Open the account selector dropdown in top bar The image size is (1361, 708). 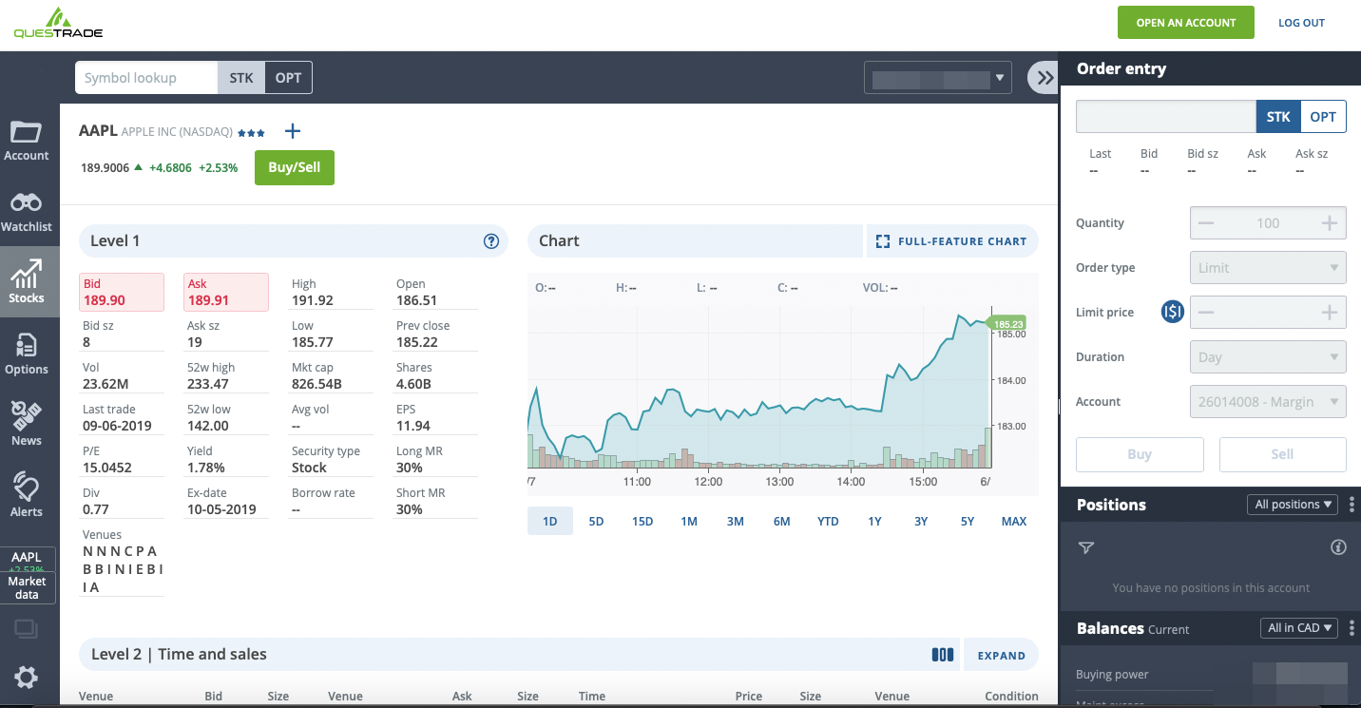938,78
